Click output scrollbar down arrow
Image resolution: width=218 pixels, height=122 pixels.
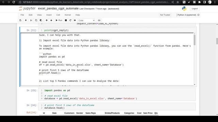(194, 84)
